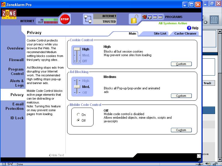The width and height of the screenshot is (222, 166).
Task: Select the Off radio for Mobile Code Control
Action: coord(78,120)
